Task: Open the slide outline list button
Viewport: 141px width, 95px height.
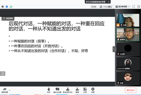Action: pos(3,74)
